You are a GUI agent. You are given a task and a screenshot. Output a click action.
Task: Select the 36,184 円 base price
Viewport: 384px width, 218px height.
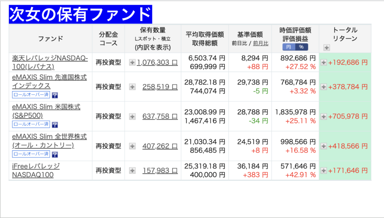point(253,166)
